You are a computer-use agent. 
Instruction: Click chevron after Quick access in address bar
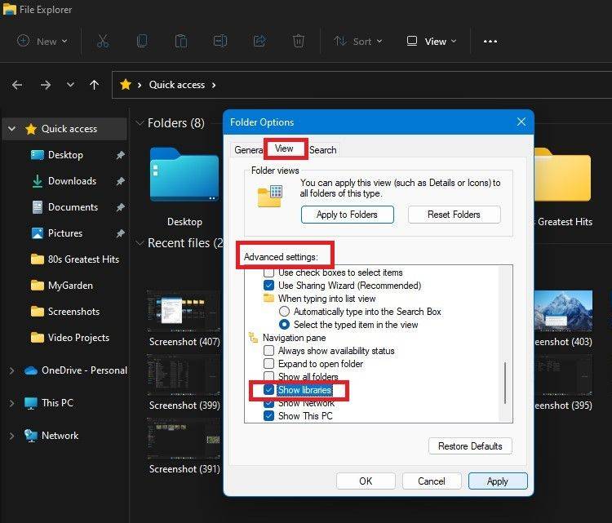214,85
